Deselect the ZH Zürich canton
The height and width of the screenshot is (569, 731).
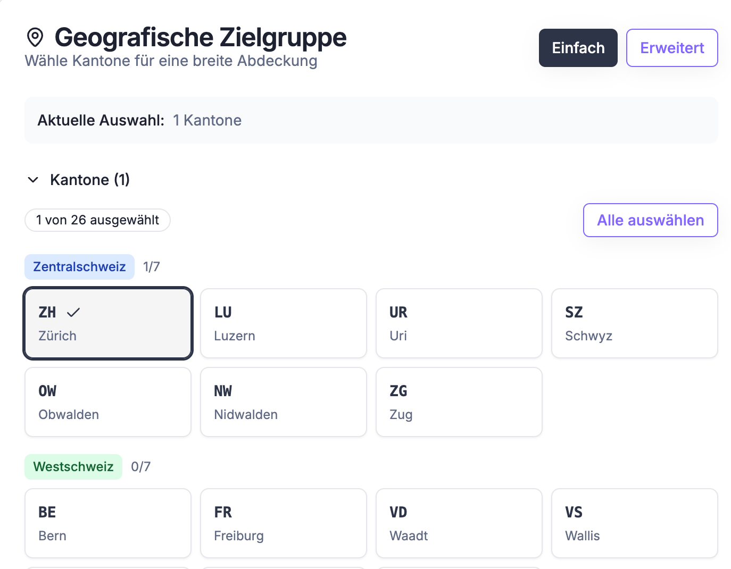coord(108,323)
